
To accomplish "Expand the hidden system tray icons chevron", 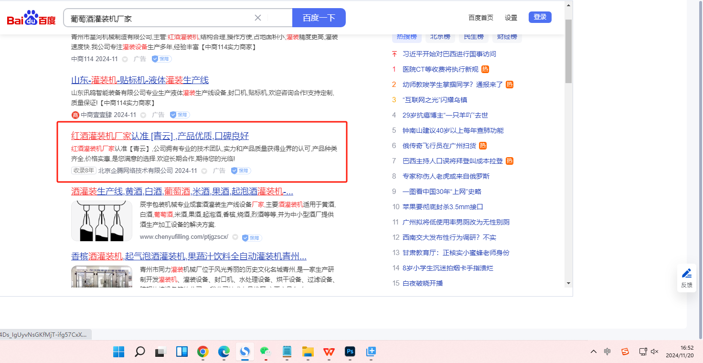I will click(593, 352).
